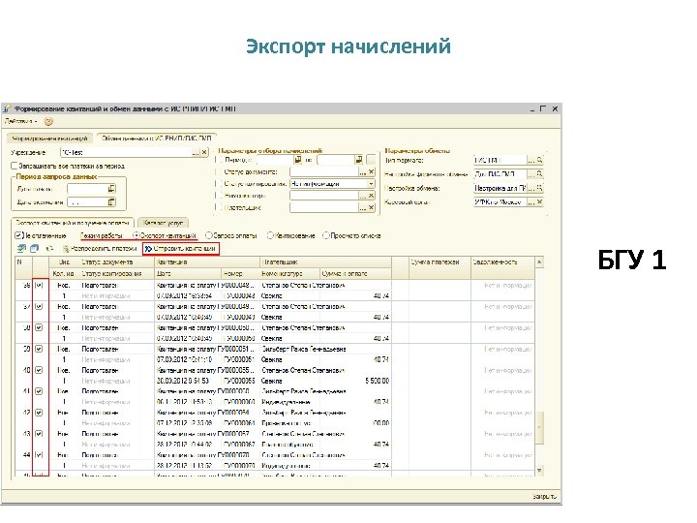This screenshot has height=523, width=697.
Task: Click the Задолженность column header
Action: (x=502, y=262)
